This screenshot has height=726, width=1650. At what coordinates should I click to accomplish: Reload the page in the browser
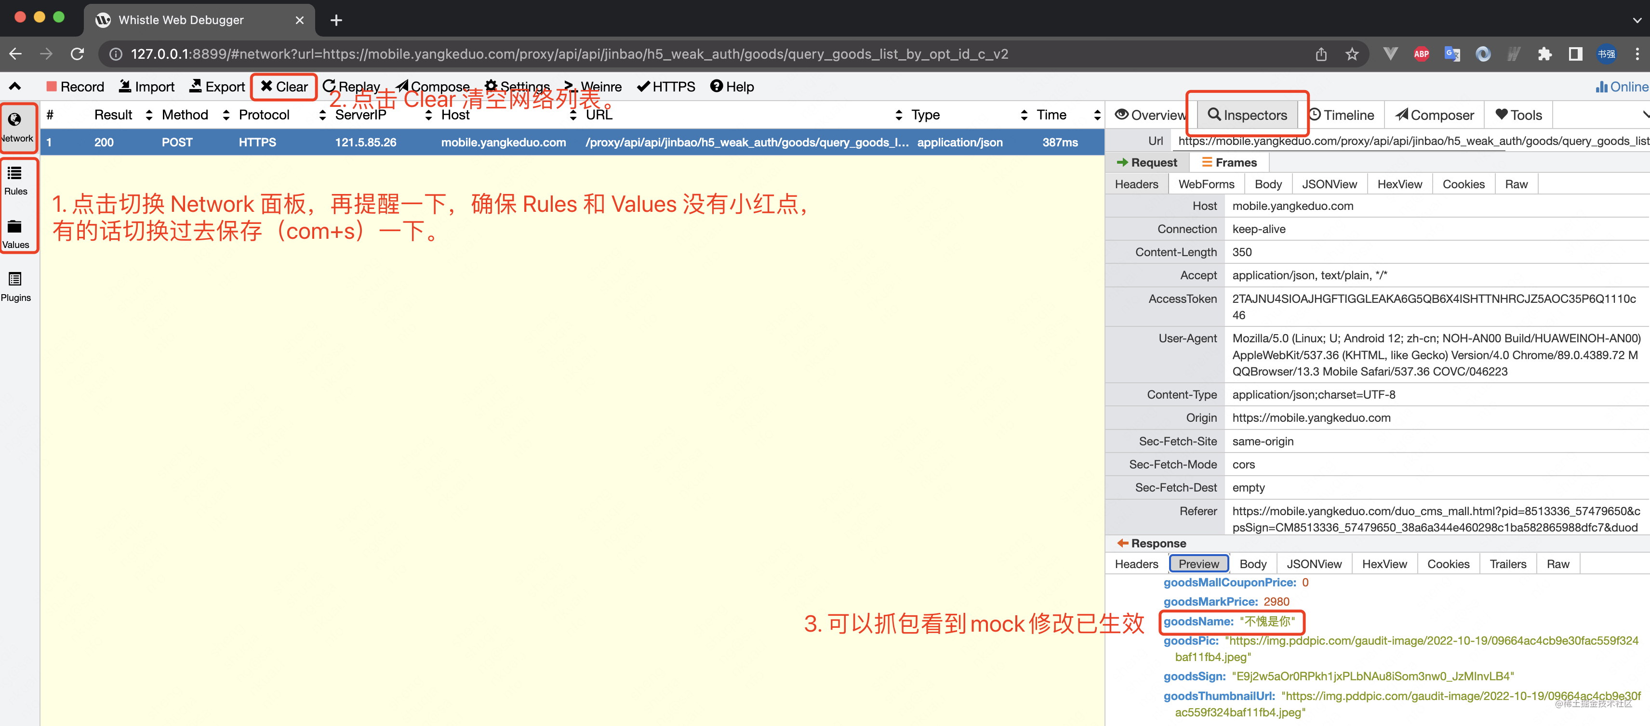pyautogui.click(x=78, y=54)
